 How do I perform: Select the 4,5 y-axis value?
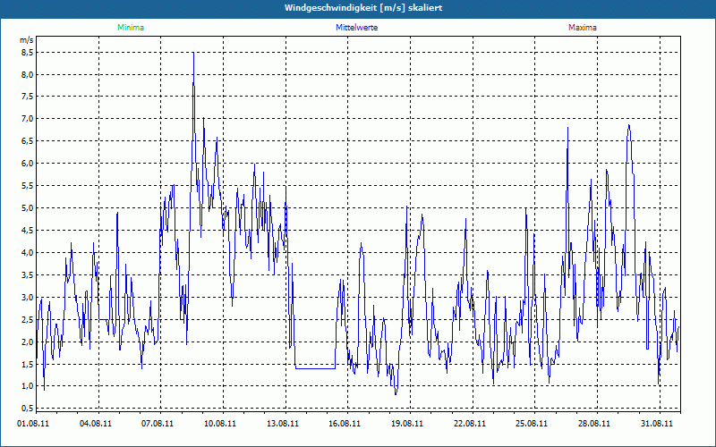pyautogui.click(x=28, y=231)
